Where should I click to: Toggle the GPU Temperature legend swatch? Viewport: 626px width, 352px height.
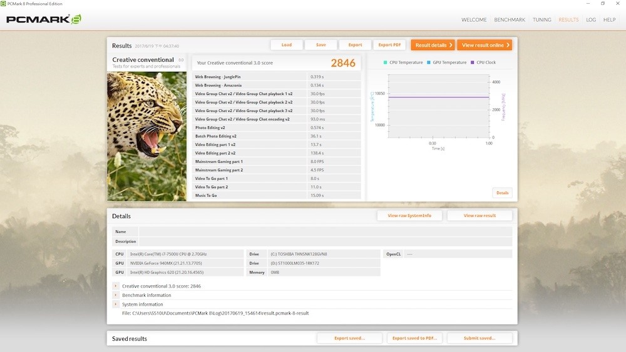pos(429,63)
